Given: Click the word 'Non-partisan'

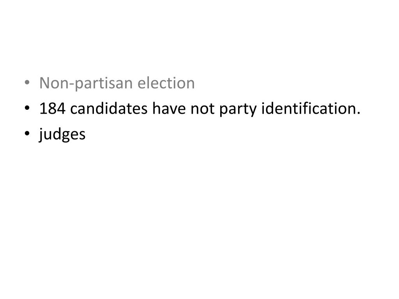Looking at the screenshot, I should (x=86, y=83).
